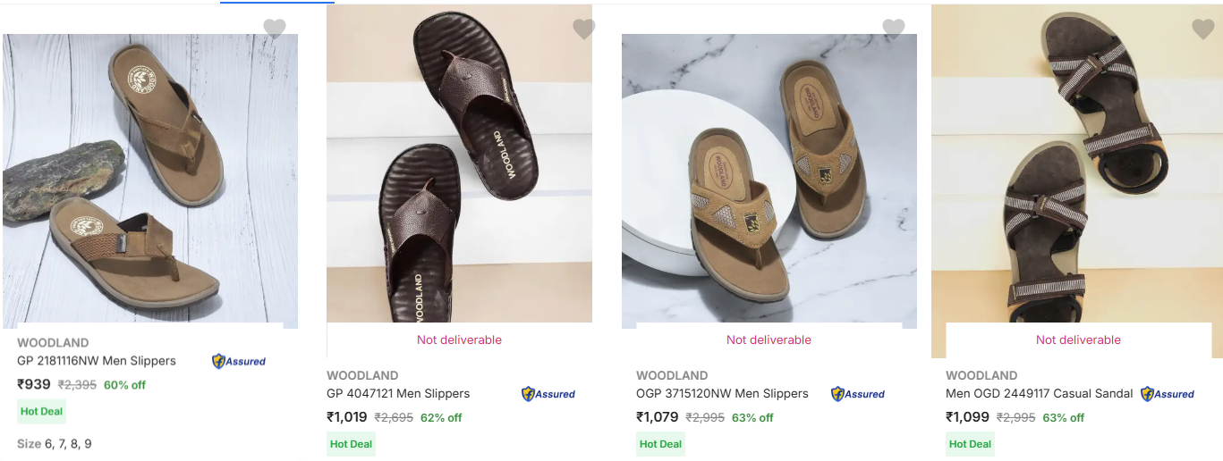Click Assured badge beside GP 4047121 slippers
The image size is (1223, 461).
point(548,393)
